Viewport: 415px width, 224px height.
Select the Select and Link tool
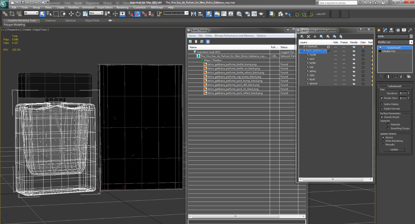tap(5, 13)
